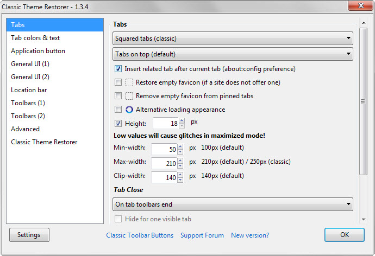Open the Support Forum link

[202, 235]
